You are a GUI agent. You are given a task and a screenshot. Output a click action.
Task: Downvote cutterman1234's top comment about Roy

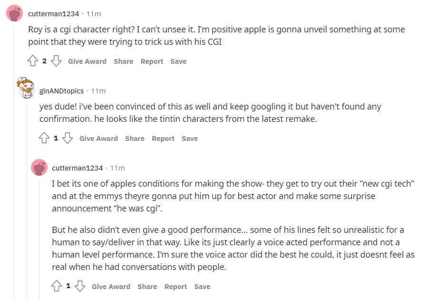tap(56, 61)
